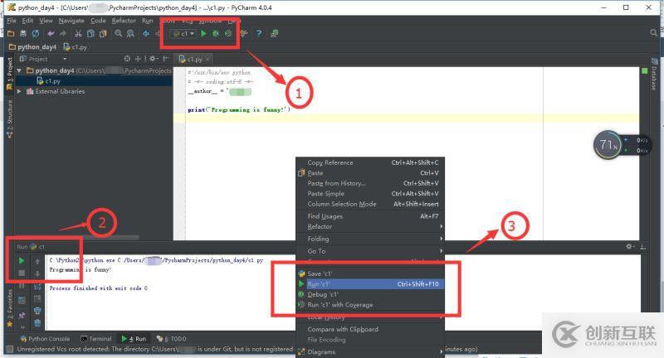The width and height of the screenshot is (664, 358).
Task: Choose Find Usages in context menu
Action: [x=370, y=216]
